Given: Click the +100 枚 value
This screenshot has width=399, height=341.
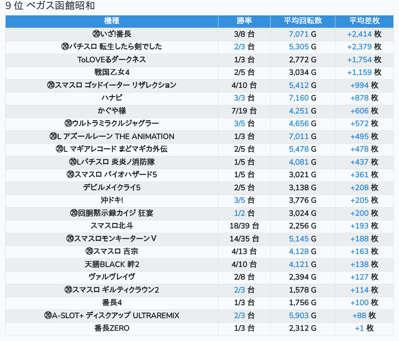Looking at the screenshot, I should (x=364, y=303).
